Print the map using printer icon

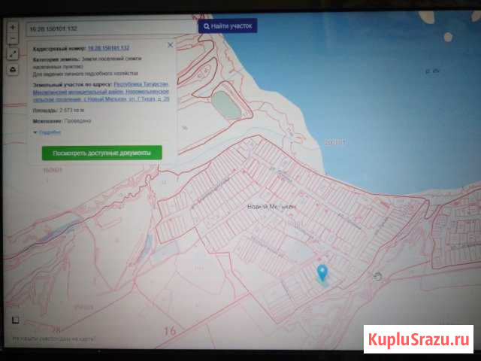pyautogui.click(x=13, y=69)
